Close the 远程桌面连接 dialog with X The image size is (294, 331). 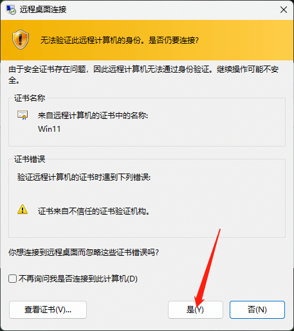284,10
